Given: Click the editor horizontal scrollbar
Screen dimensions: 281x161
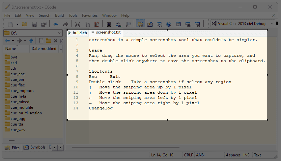Looking at the screenshot, I should coord(126,147).
